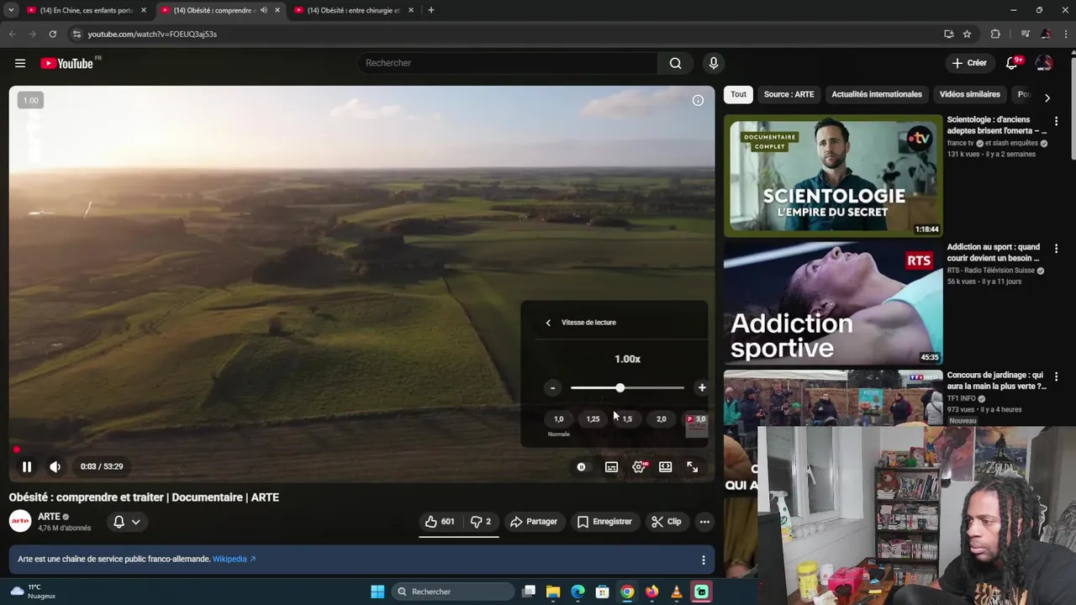Select the Vidéos similaires chip

pyautogui.click(x=970, y=94)
